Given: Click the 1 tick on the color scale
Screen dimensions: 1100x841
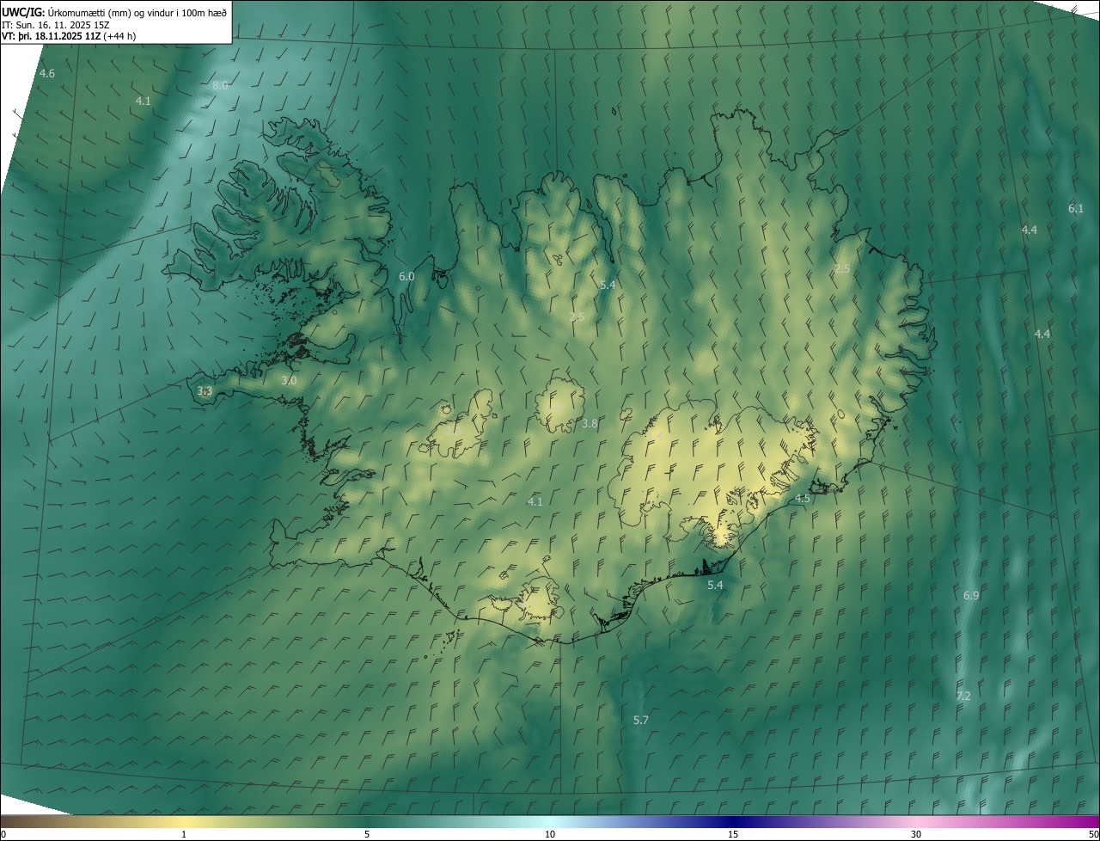Looking at the screenshot, I should pos(184,835).
